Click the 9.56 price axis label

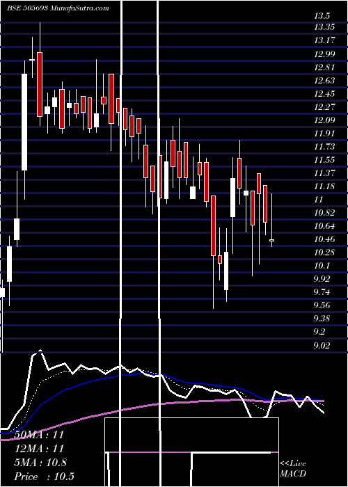(x=322, y=305)
